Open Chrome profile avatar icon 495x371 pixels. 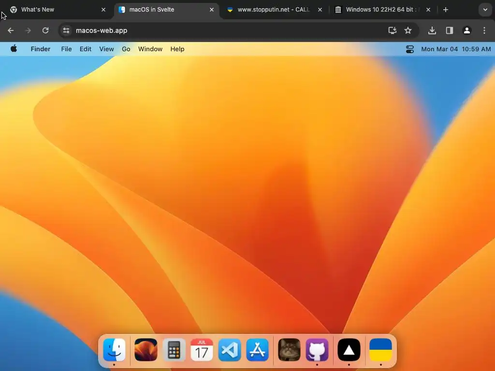tap(467, 30)
